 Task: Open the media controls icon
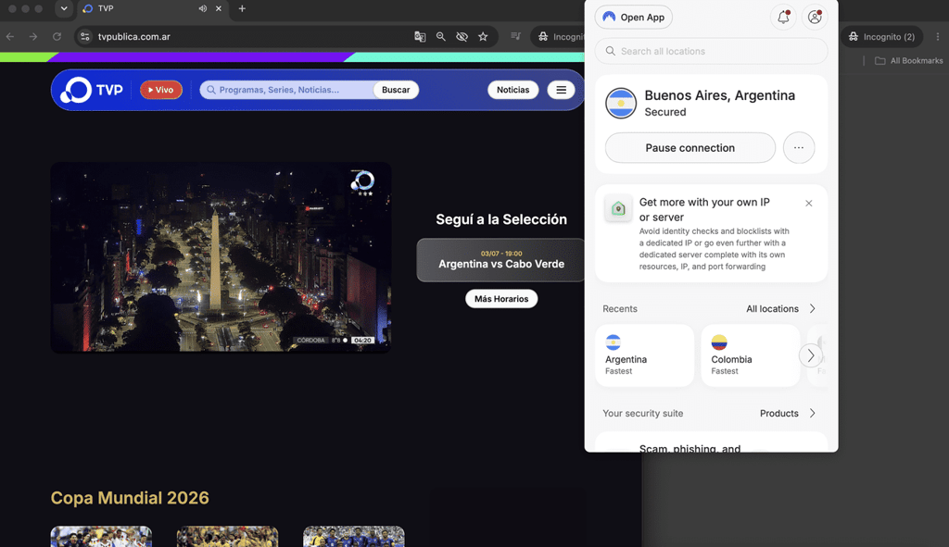point(515,37)
